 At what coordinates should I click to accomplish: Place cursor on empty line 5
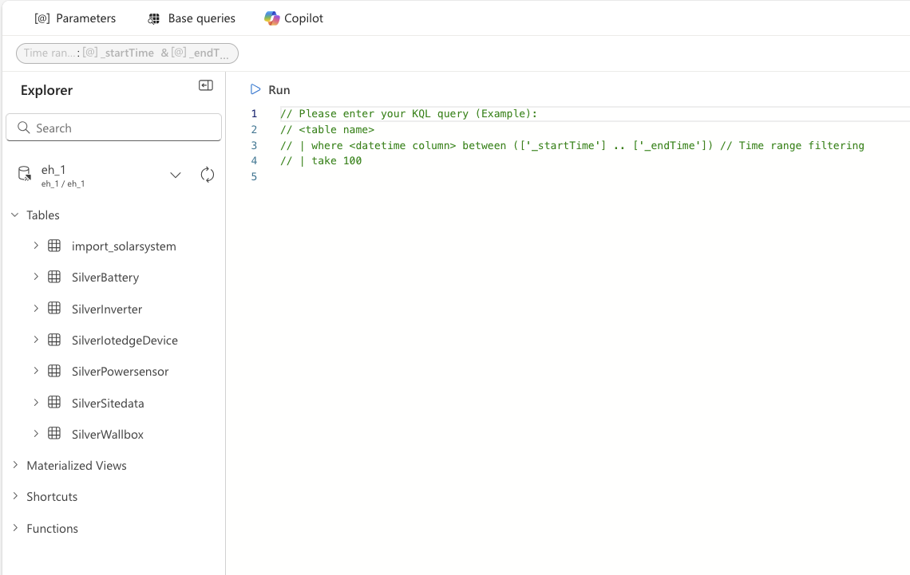pos(479,176)
